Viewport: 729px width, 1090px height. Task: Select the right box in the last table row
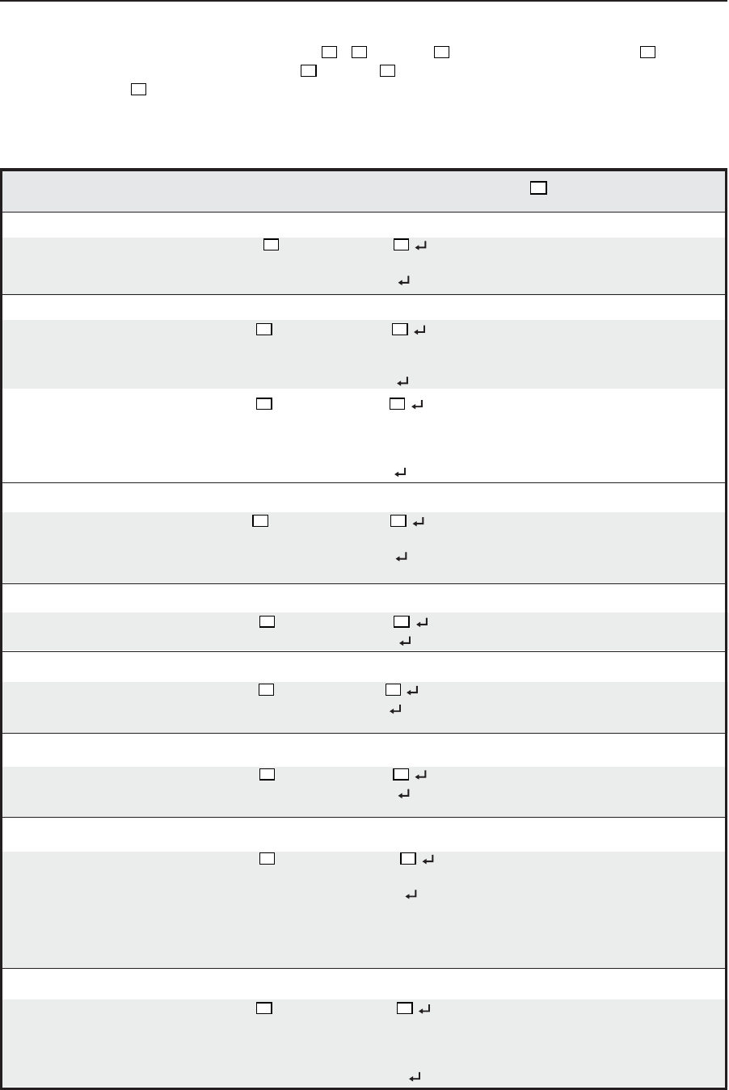point(404,1008)
